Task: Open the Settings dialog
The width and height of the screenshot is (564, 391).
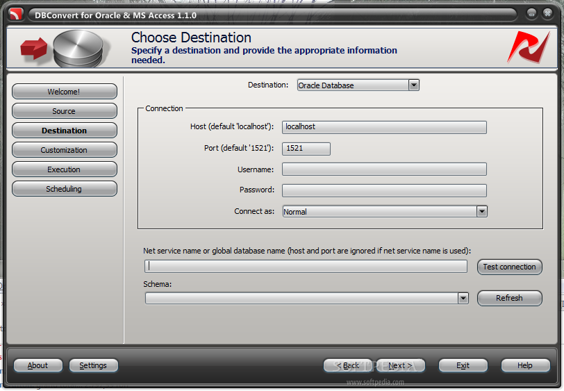Action: [93, 365]
